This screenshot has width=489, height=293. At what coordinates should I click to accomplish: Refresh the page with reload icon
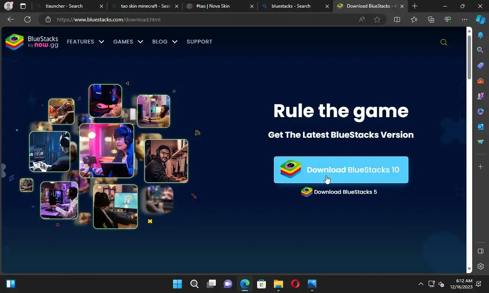pyautogui.click(x=28, y=19)
